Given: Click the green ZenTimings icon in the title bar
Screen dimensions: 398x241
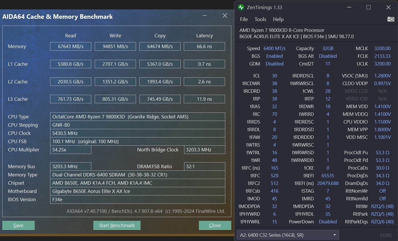Looking at the screenshot, I should [241, 7].
